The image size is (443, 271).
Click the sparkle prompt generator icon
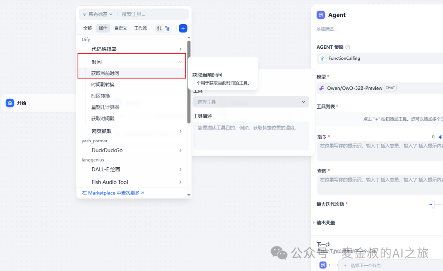coord(440,137)
